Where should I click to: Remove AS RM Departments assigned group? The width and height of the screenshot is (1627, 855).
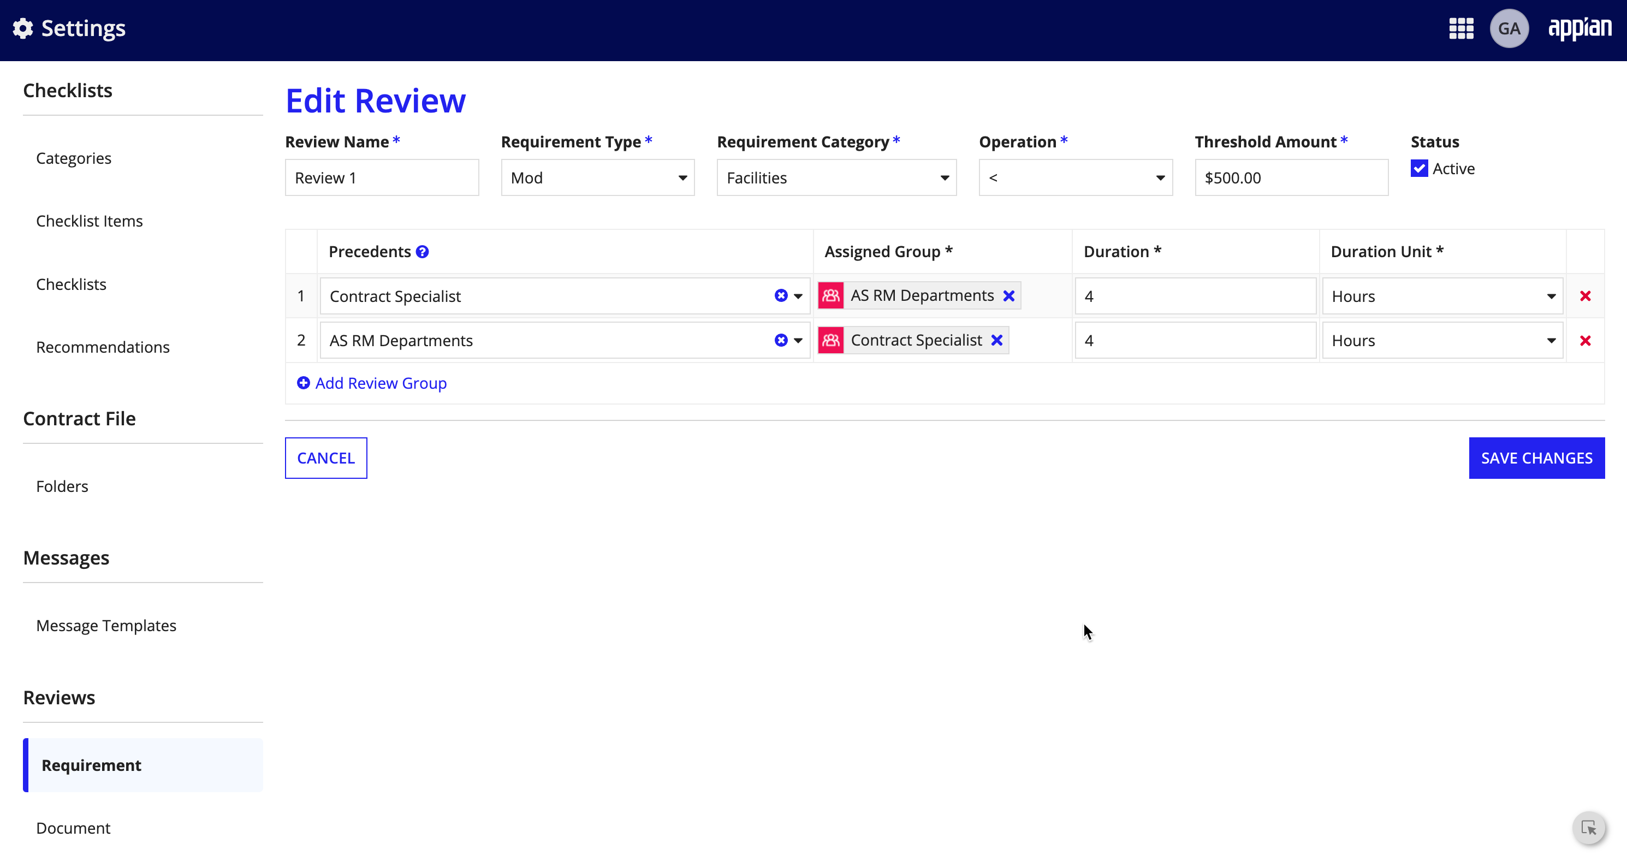[x=1008, y=295]
